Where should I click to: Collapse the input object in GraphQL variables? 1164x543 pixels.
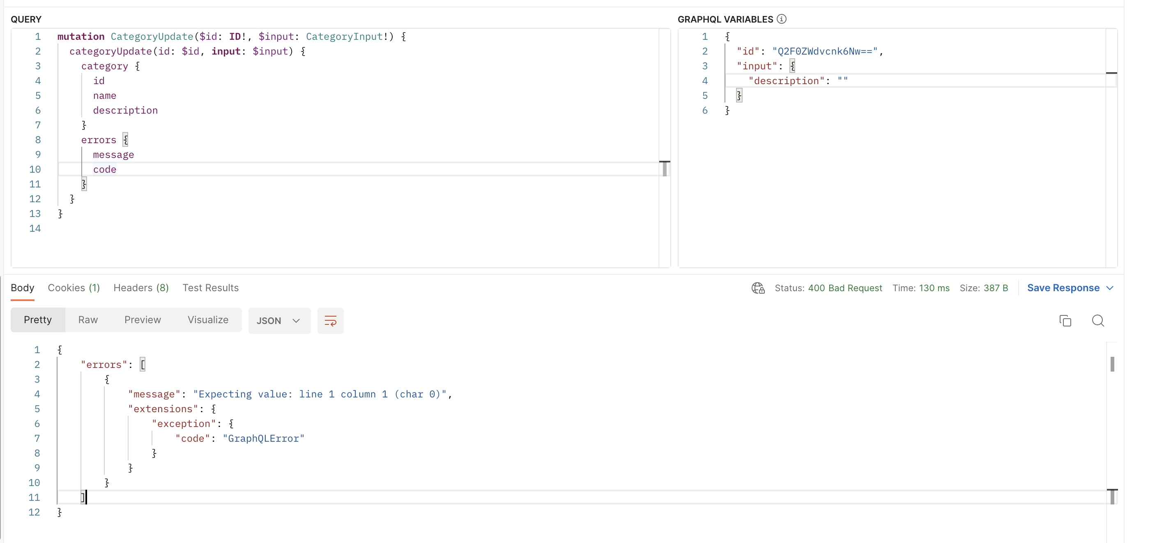pyautogui.click(x=793, y=66)
